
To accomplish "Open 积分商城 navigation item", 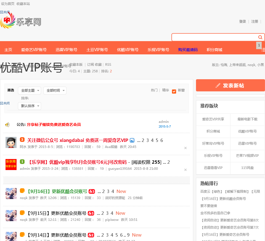I will pyautogui.click(x=214, y=50).
